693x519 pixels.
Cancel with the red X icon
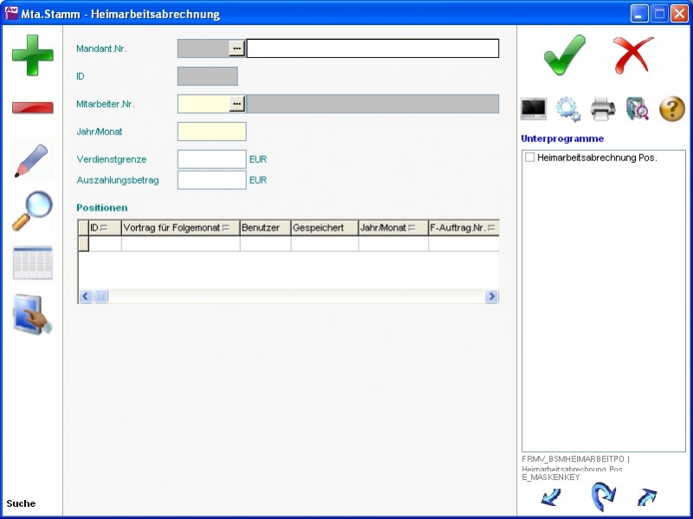coord(633,55)
